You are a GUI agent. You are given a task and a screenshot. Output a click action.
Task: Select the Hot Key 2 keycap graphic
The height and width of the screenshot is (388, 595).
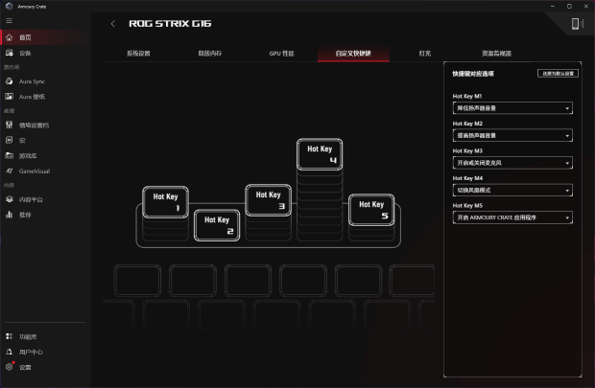tap(217, 225)
